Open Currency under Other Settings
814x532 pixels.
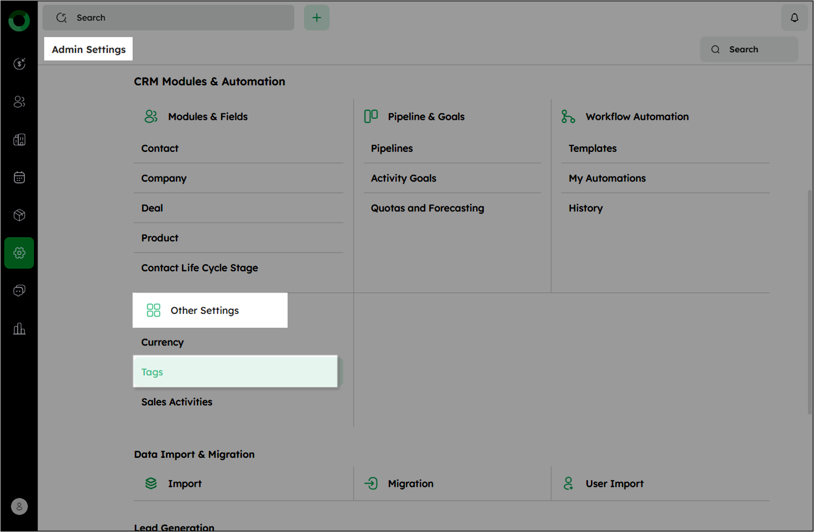[163, 342]
